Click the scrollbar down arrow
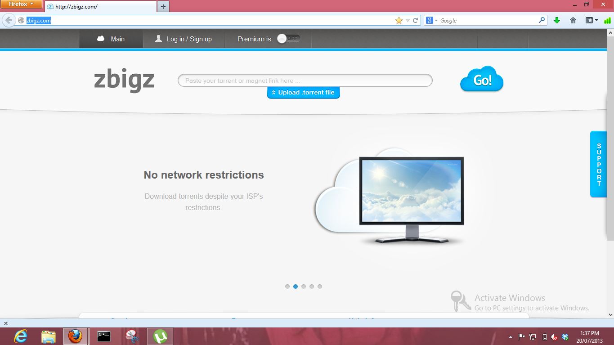This screenshot has height=345, width=614. point(610,315)
